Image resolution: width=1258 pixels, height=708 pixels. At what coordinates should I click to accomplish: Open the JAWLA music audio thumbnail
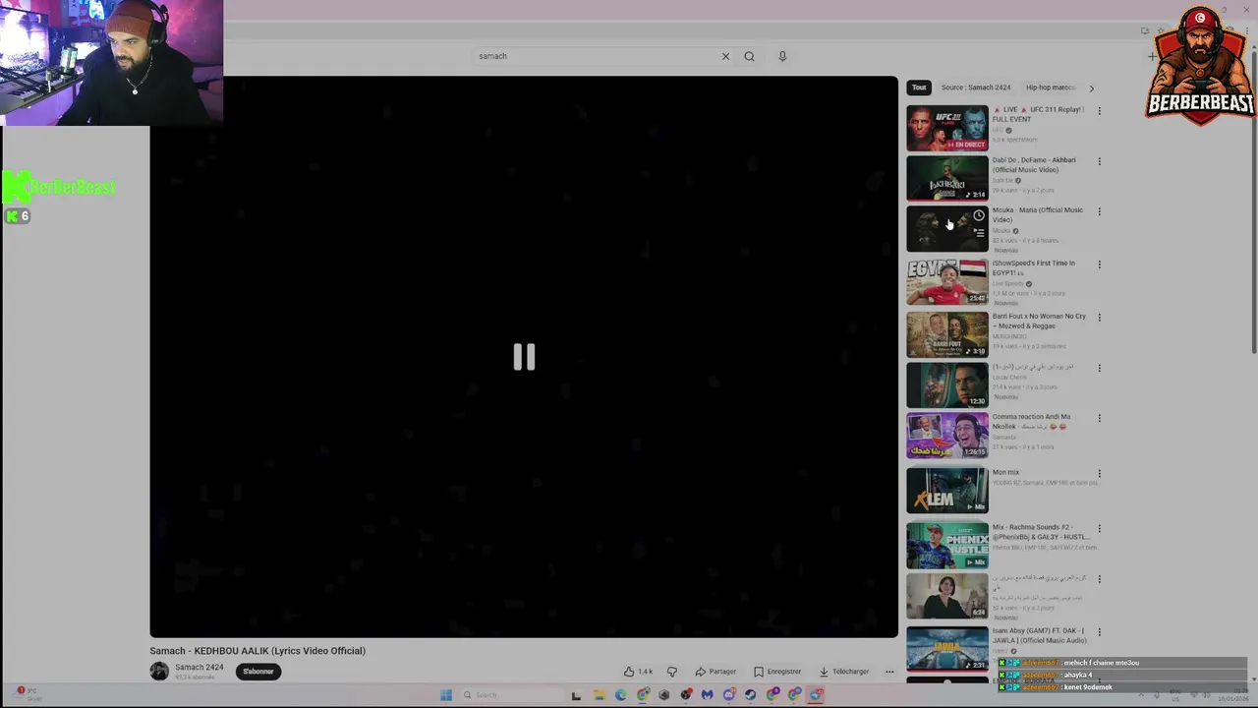click(x=946, y=649)
